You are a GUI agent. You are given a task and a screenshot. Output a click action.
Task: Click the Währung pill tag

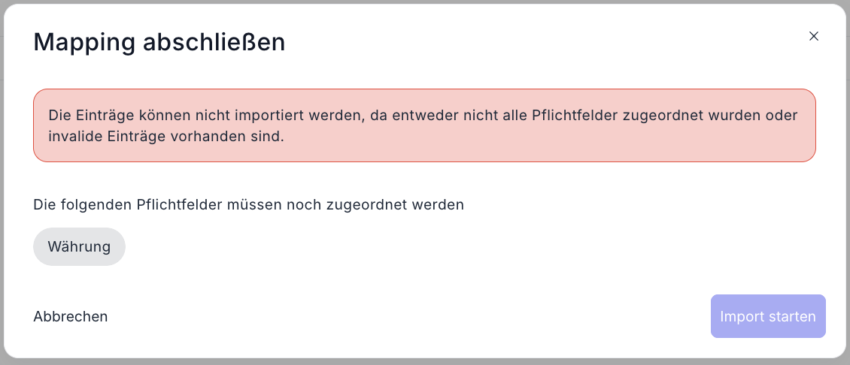coord(79,246)
